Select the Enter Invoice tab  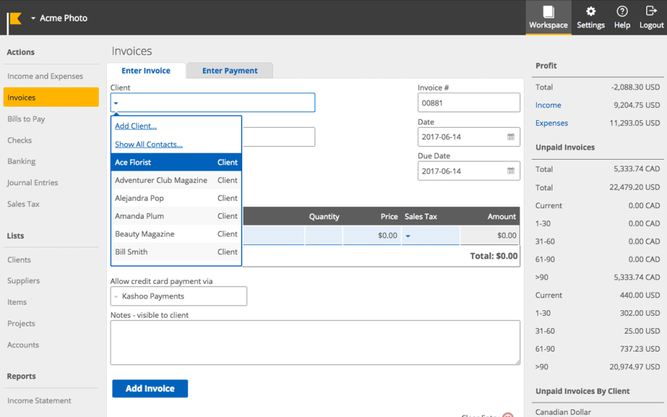(146, 70)
